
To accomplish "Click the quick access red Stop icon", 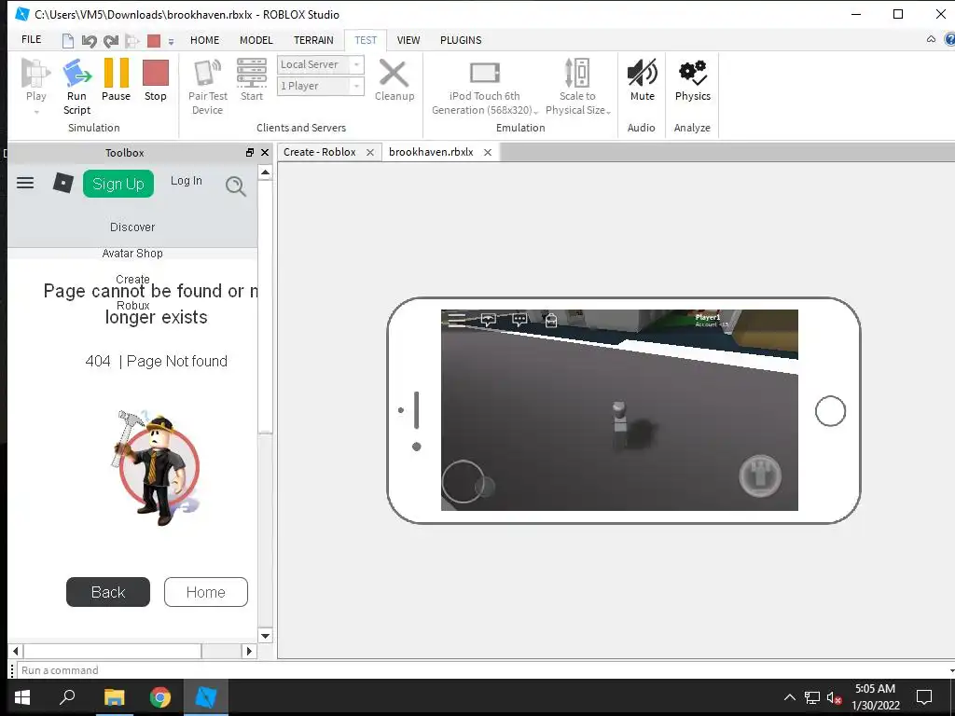I will click(x=154, y=41).
